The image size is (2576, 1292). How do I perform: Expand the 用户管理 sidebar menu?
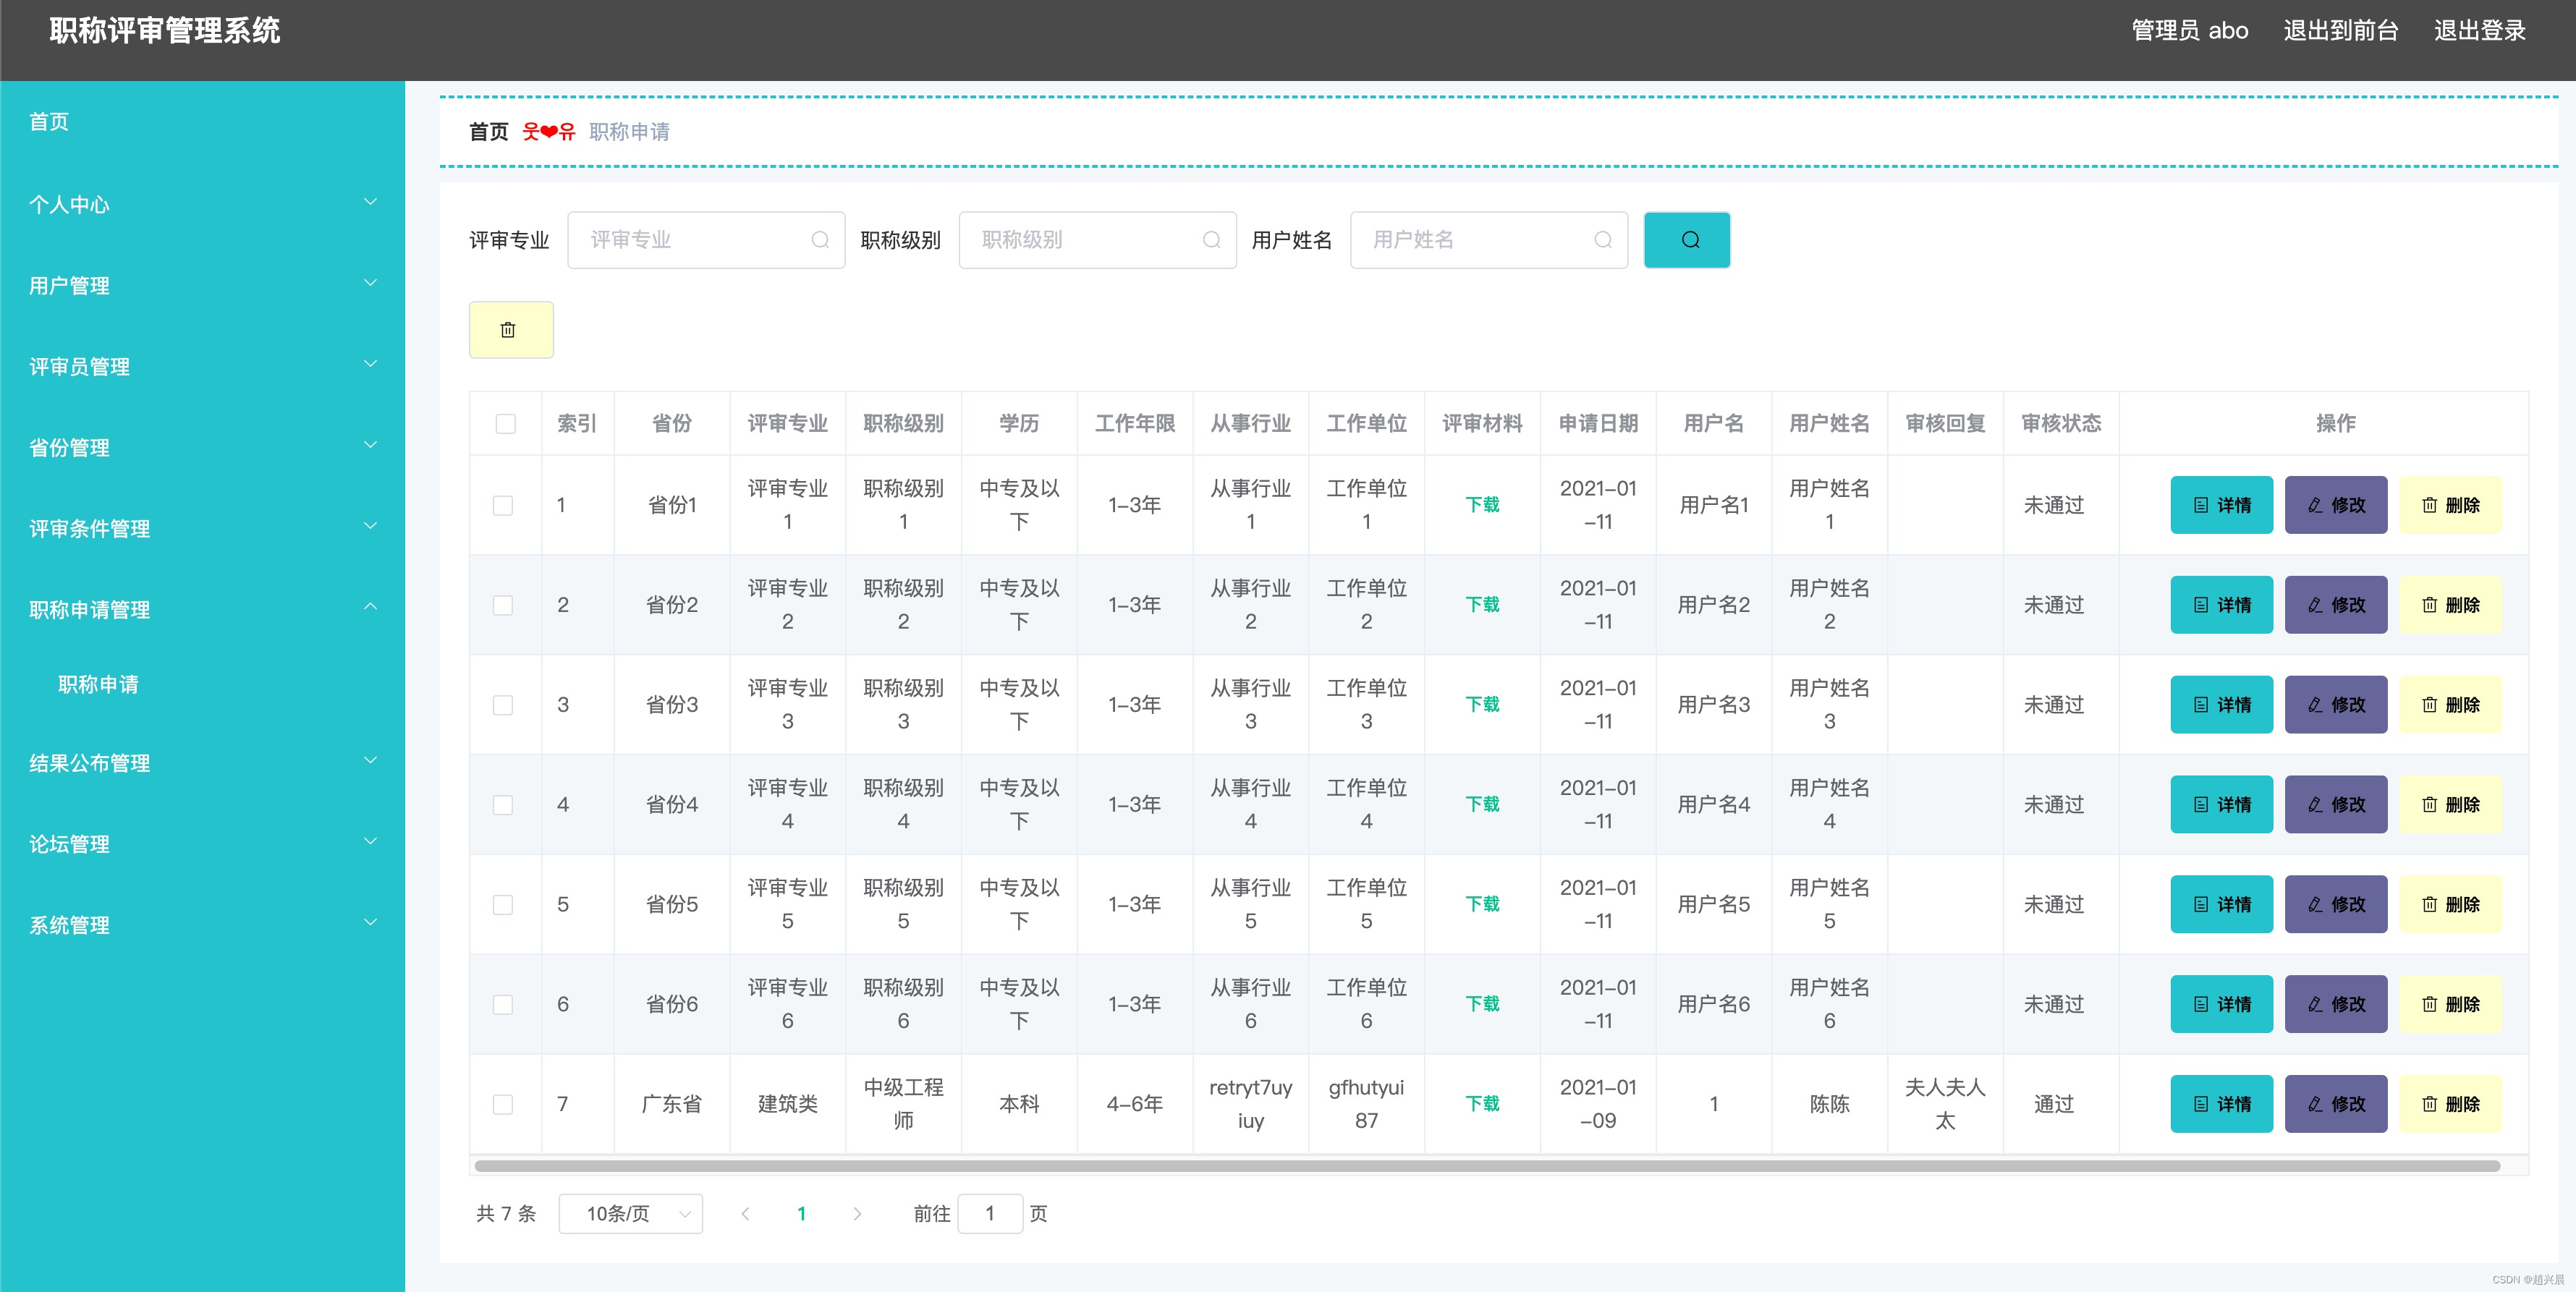click(x=202, y=285)
